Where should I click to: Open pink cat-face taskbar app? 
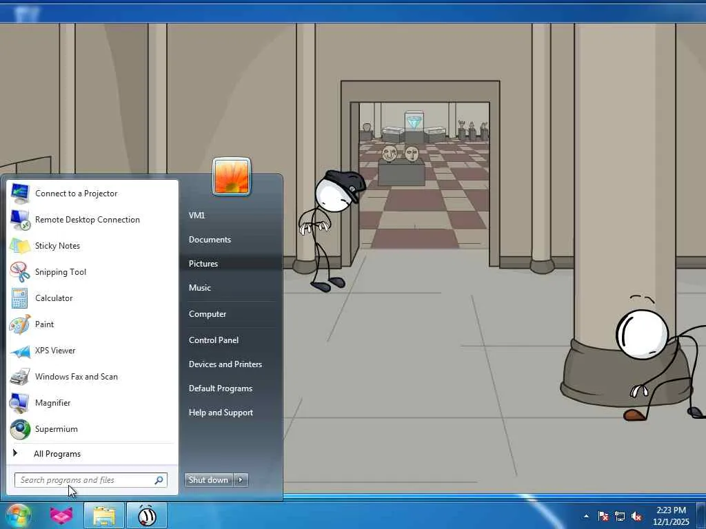(x=61, y=515)
